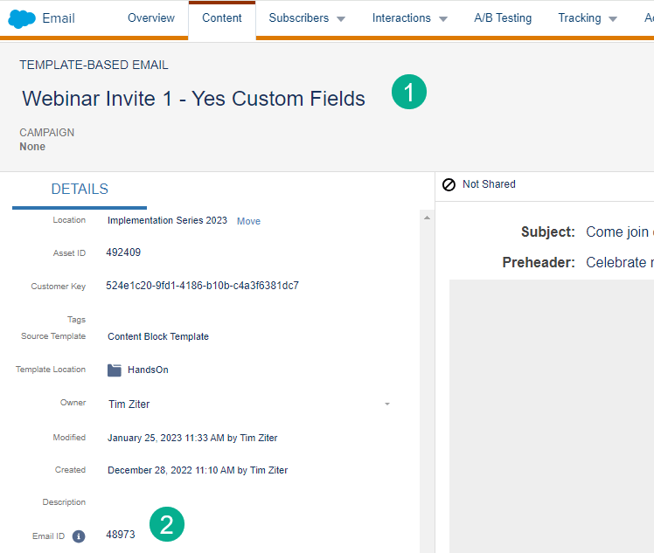Click the HandsOn template folder icon

click(115, 370)
